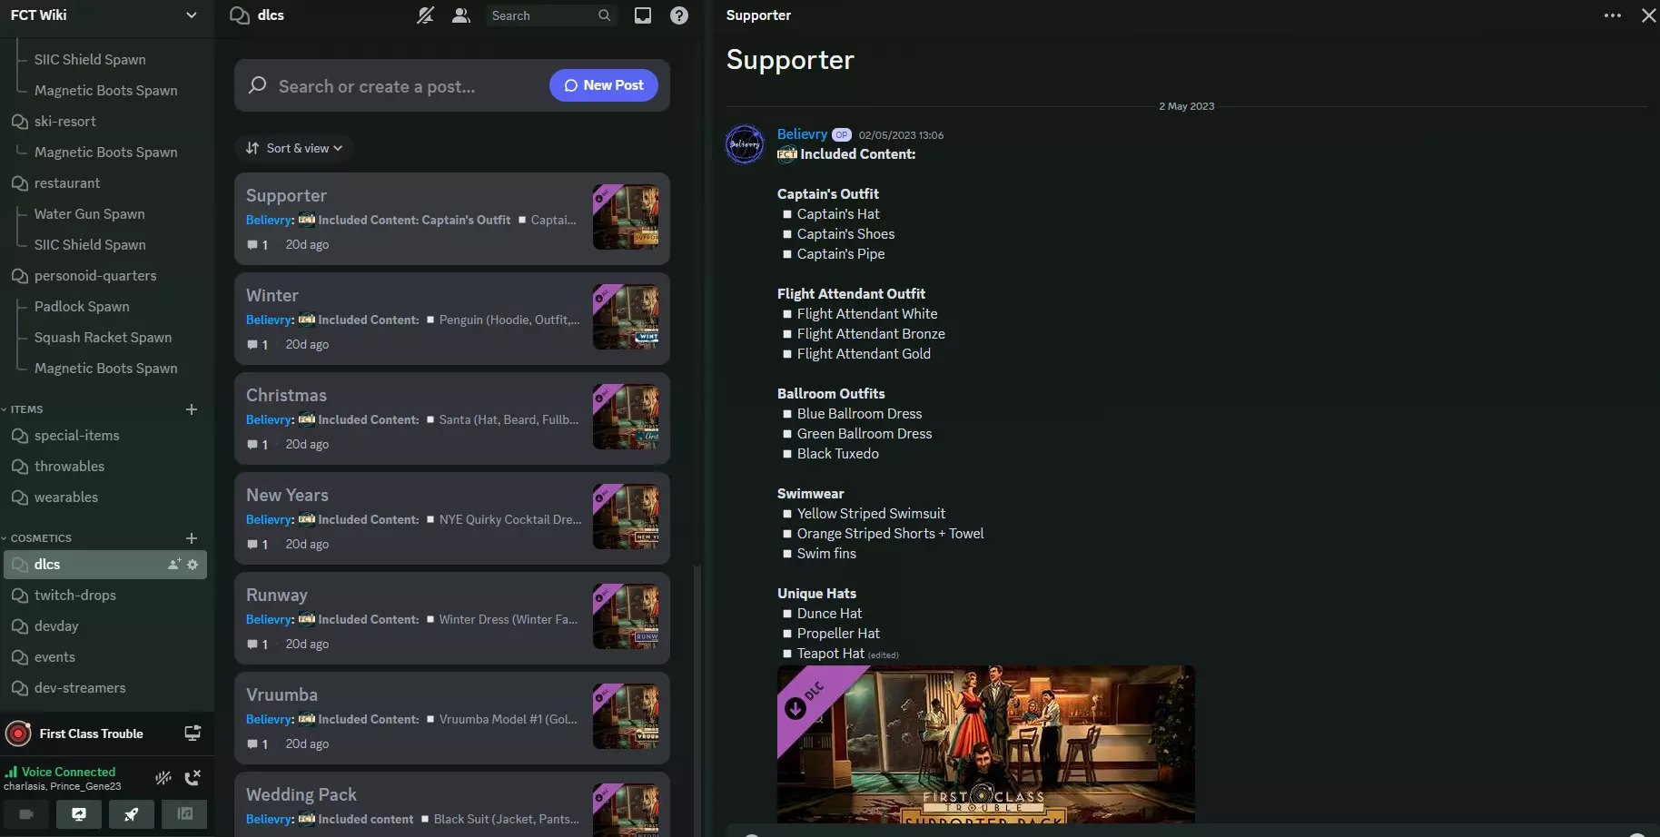
Task: Open the Help question mark icon
Action: click(679, 15)
